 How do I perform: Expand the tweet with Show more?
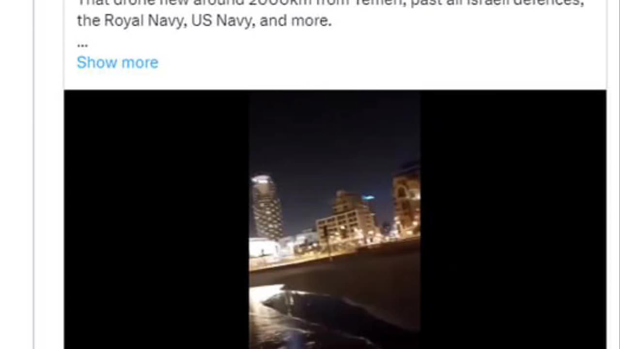pyautogui.click(x=117, y=63)
